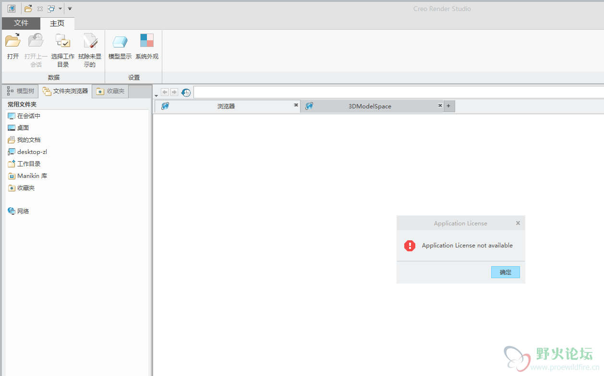
Task: Click 选择工作目录 ribbon button
Action: click(x=63, y=50)
